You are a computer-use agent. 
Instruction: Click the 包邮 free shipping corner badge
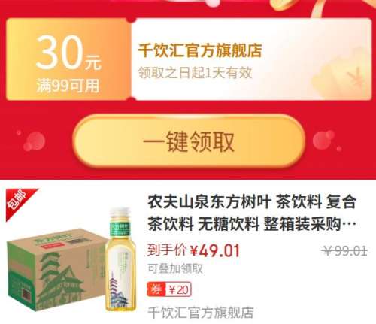tap(19, 201)
